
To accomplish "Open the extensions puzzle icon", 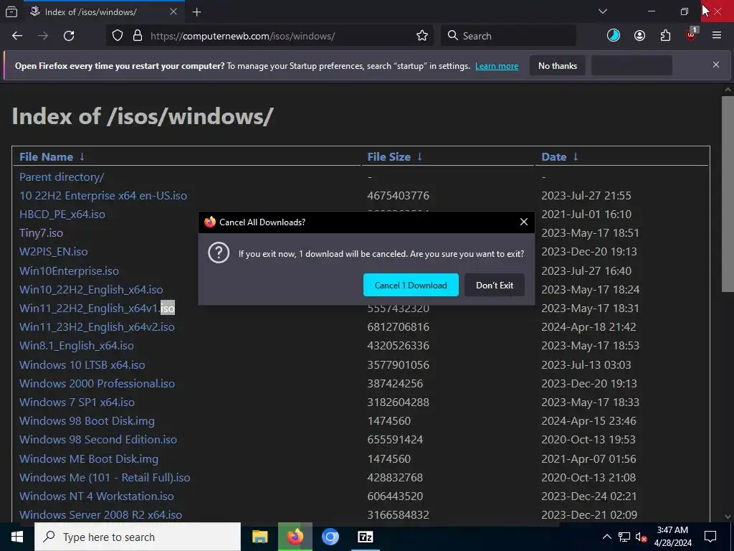I will click(665, 36).
